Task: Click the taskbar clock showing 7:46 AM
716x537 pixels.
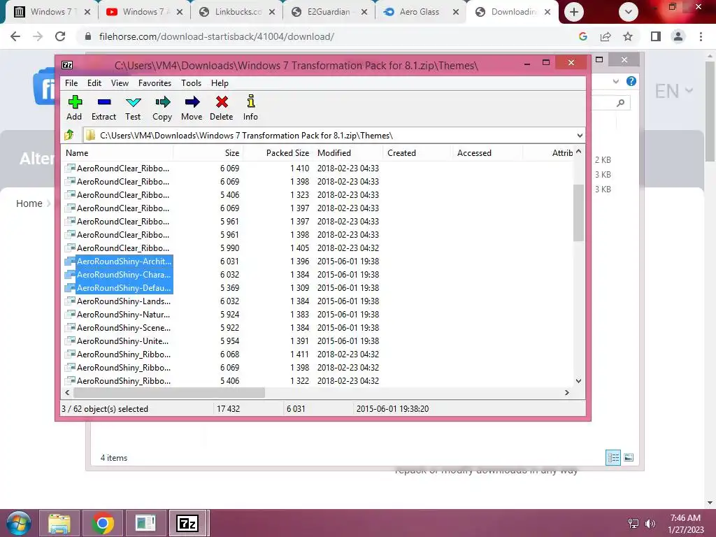Action: [685, 524]
